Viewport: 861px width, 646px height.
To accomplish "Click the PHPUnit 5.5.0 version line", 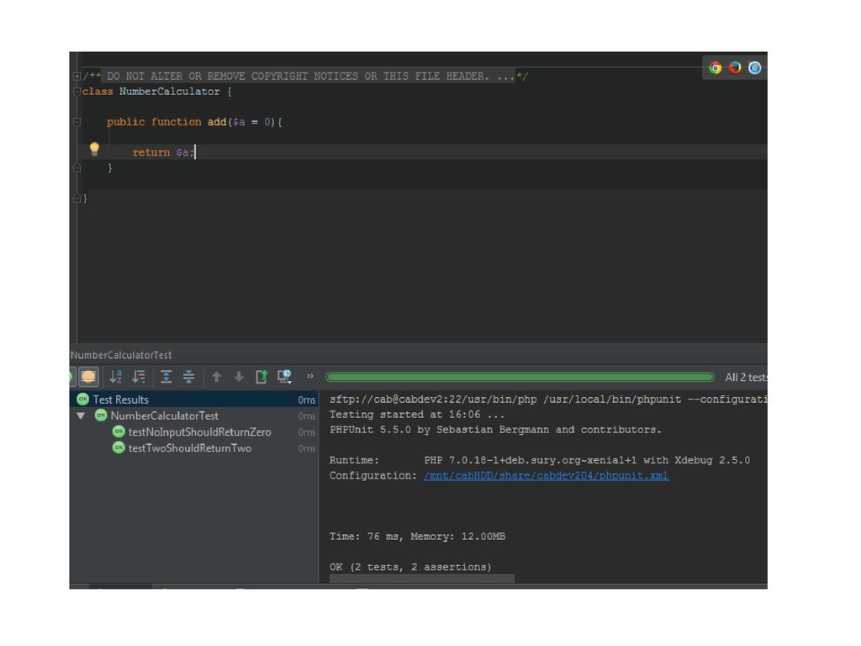I will 495,430.
